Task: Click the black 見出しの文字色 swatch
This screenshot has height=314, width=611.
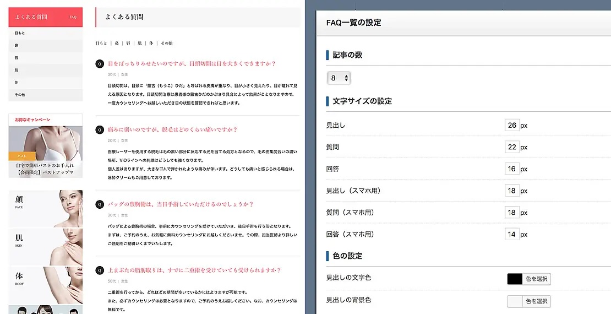Action: coord(514,279)
